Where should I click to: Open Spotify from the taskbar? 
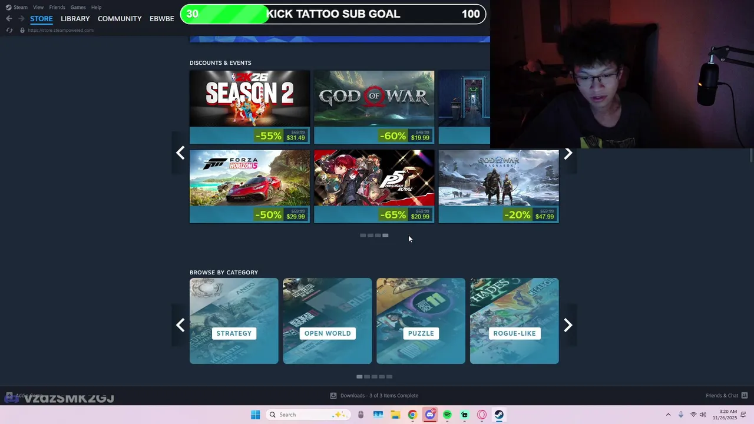tap(447, 415)
